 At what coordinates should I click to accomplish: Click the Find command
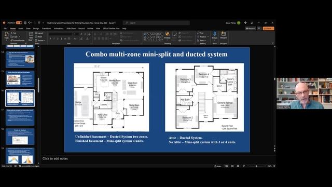point(200,33)
